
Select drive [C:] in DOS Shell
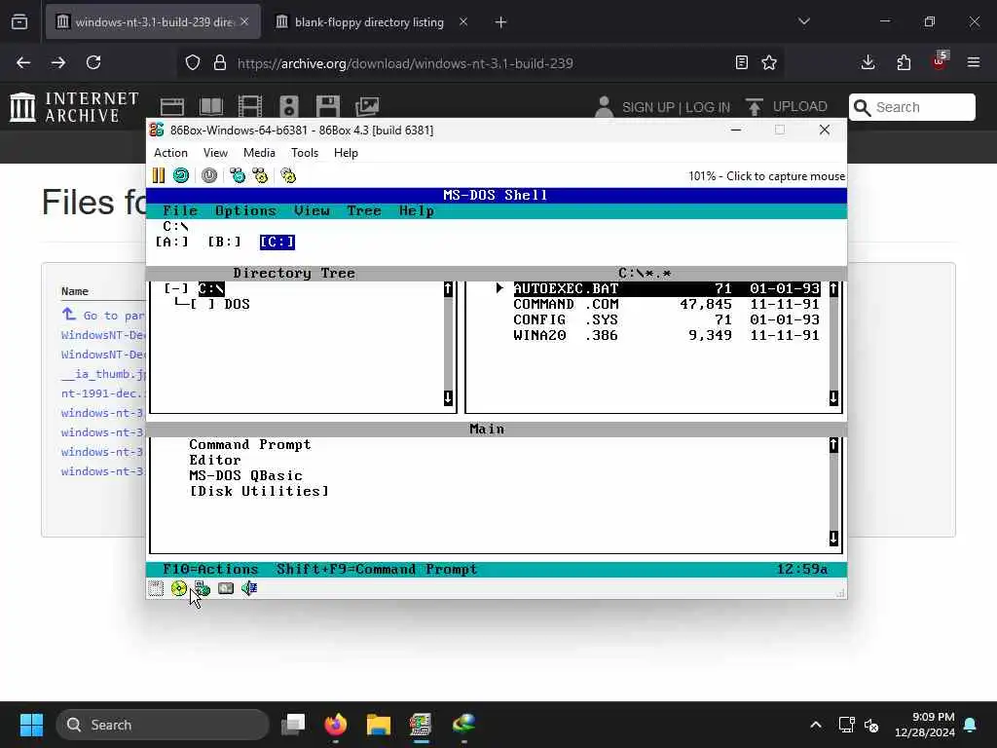tap(277, 242)
